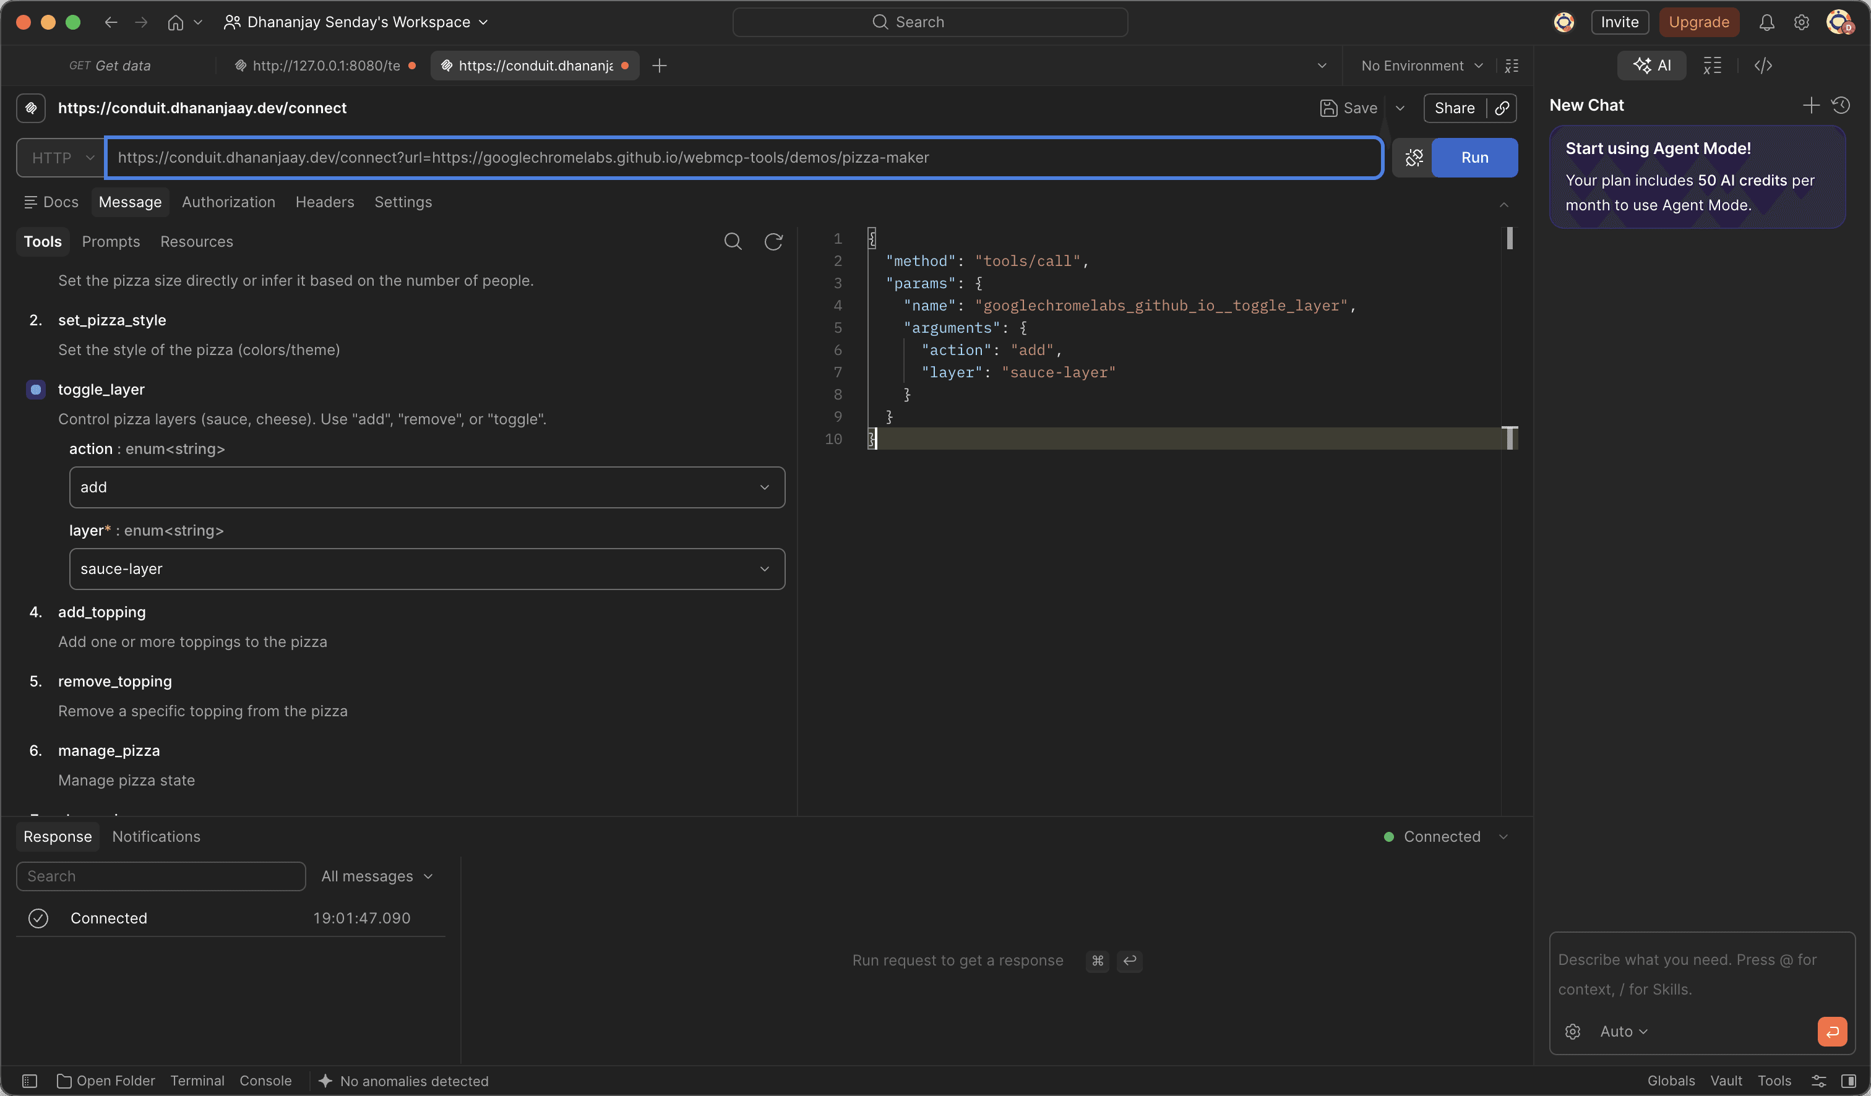
Task: Collapse the request pane with the up chevron
Action: click(x=1503, y=204)
